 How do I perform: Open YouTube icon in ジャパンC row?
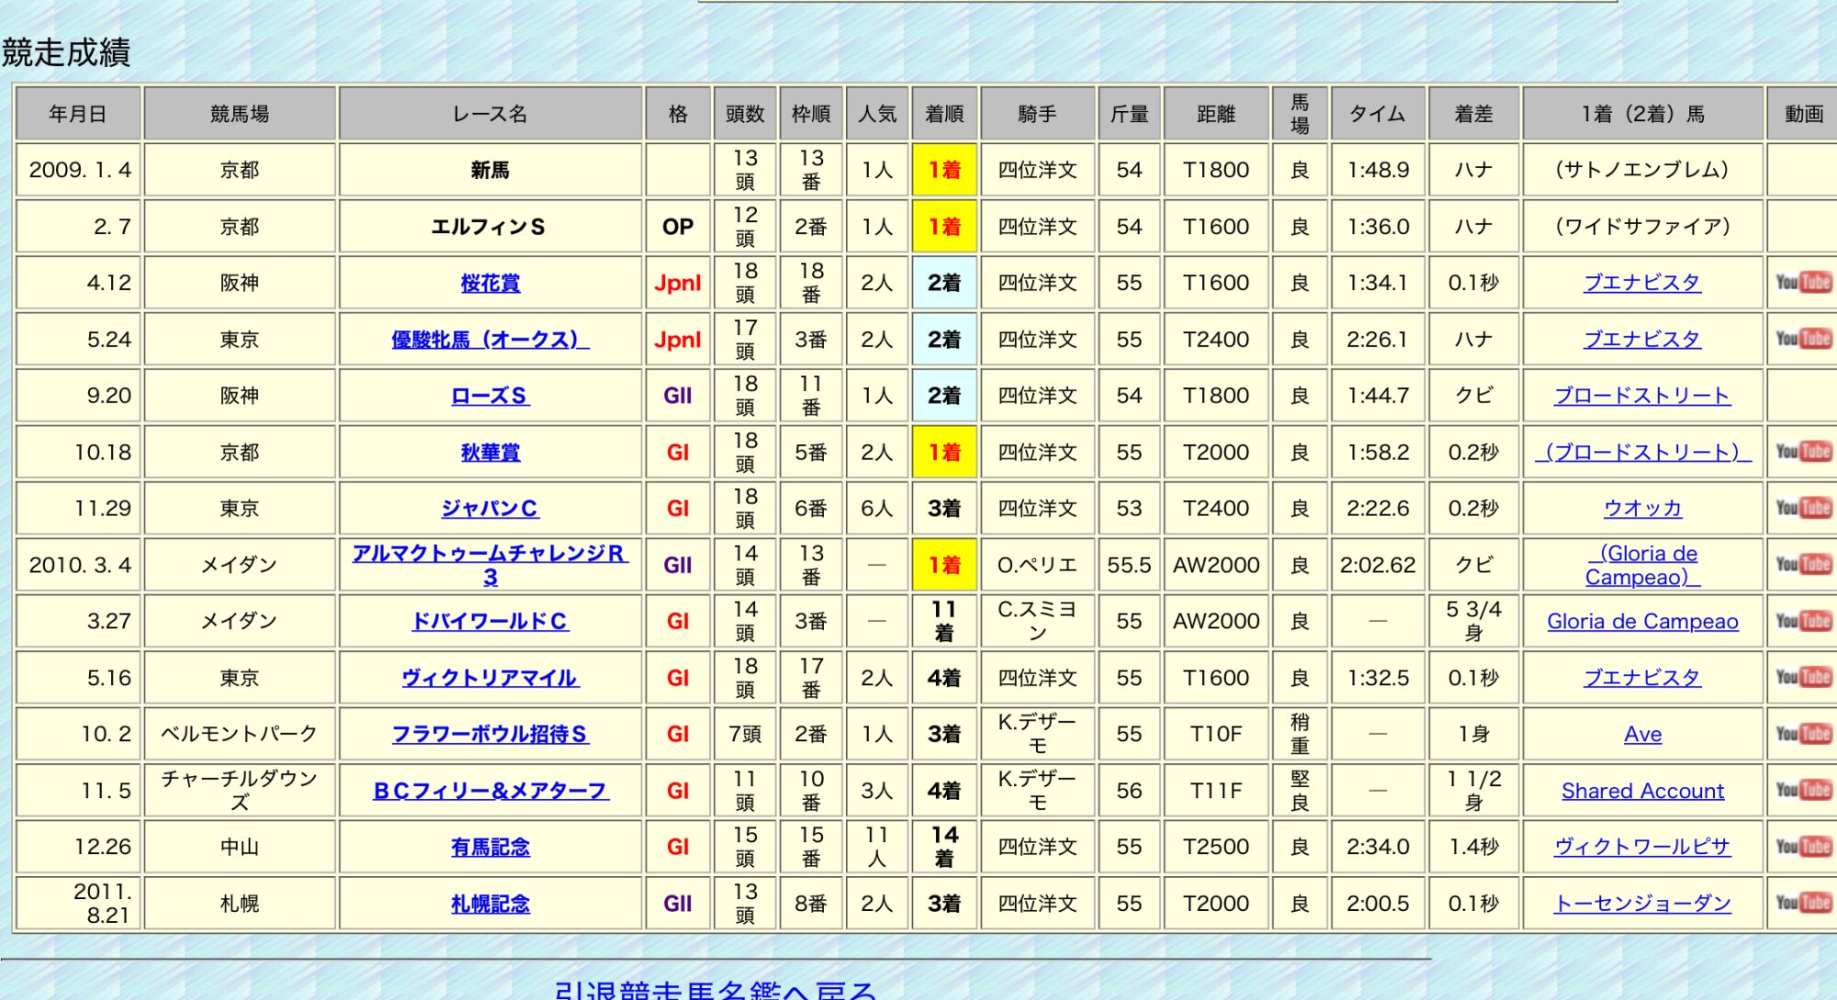(x=1802, y=508)
